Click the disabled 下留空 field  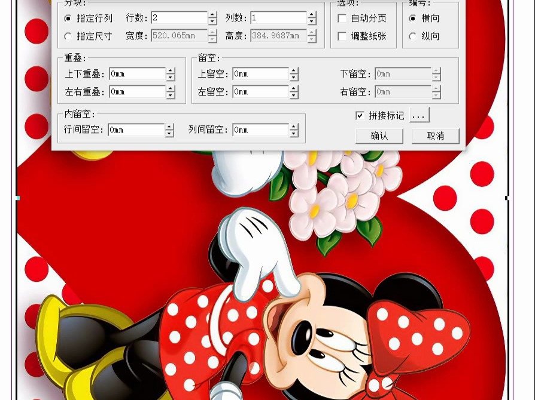pyautogui.click(x=403, y=74)
